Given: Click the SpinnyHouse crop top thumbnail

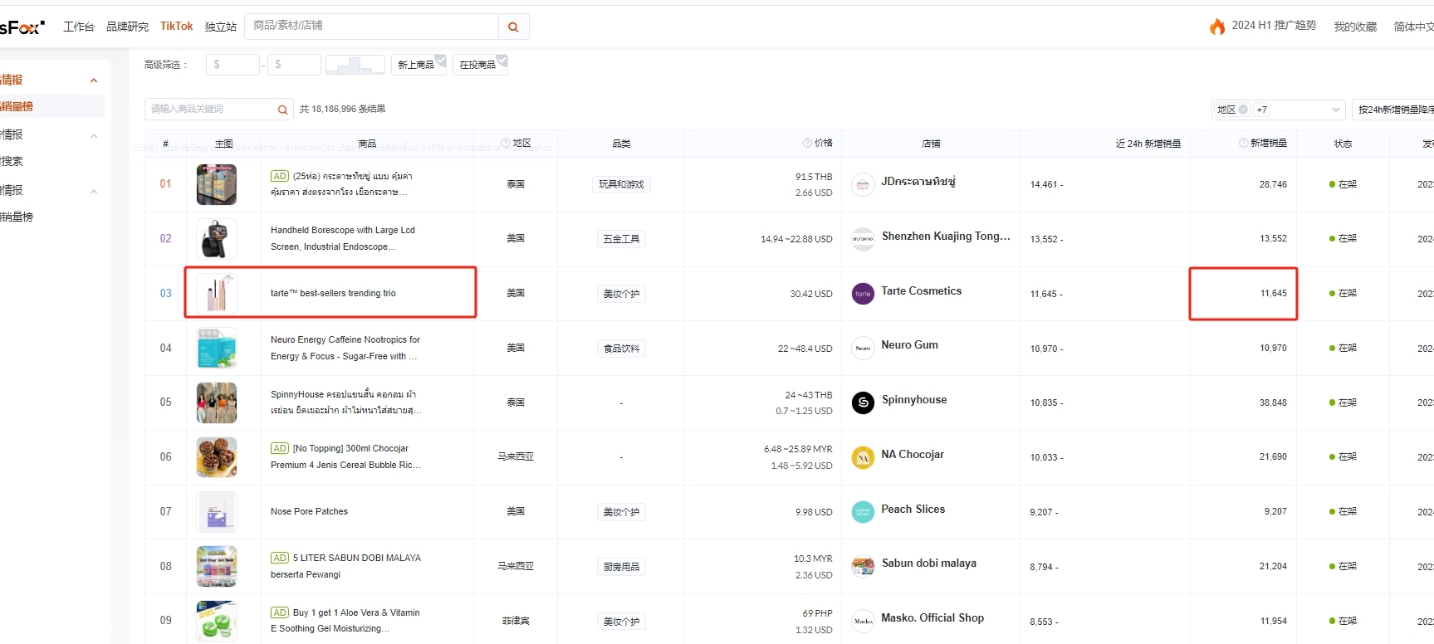Looking at the screenshot, I should (217, 402).
